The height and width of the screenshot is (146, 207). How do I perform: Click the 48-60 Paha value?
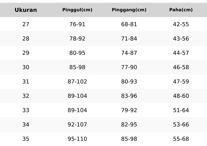pyautogui.click(x=181, y=96)
